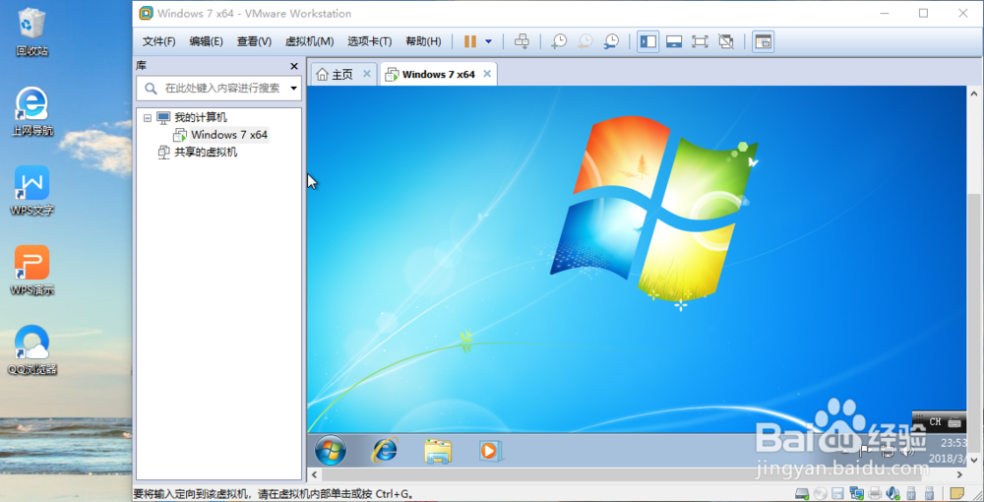Image resolution: width=984 pixels, height=502 pixels.
Task: Close the 库 library panel
Action: (293, 66)
